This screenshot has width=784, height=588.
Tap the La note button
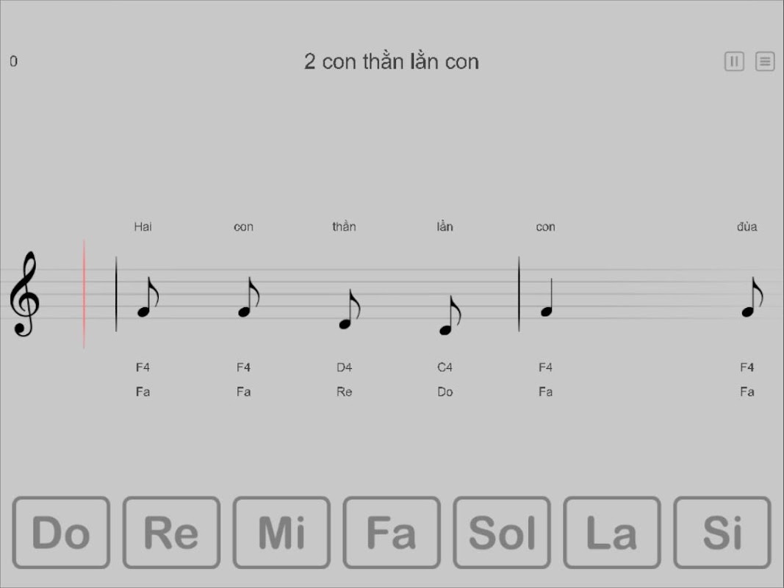pos(612,532)
